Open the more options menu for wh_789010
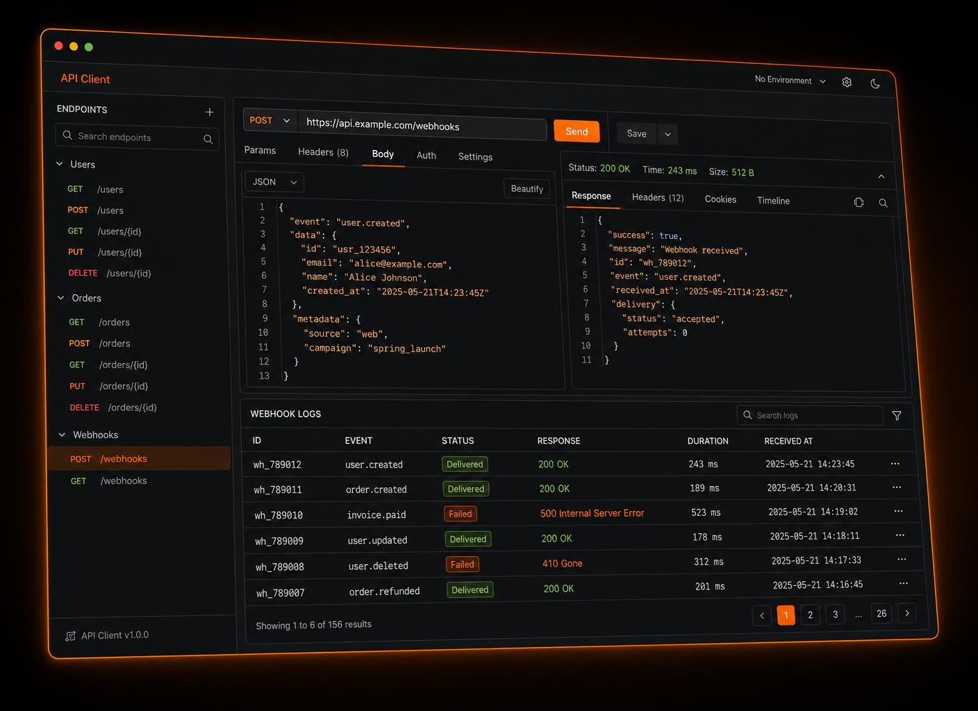 pyautogui.click(x=898, y=511)
